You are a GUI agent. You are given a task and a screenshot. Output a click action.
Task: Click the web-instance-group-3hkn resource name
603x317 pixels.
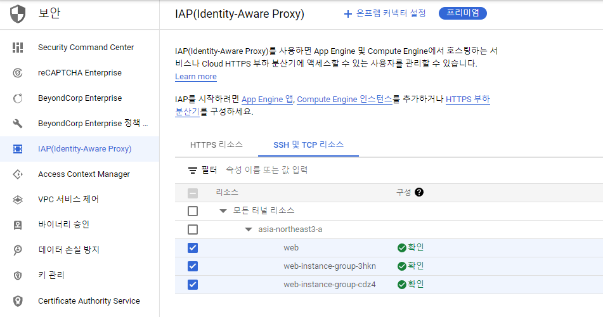330,266
